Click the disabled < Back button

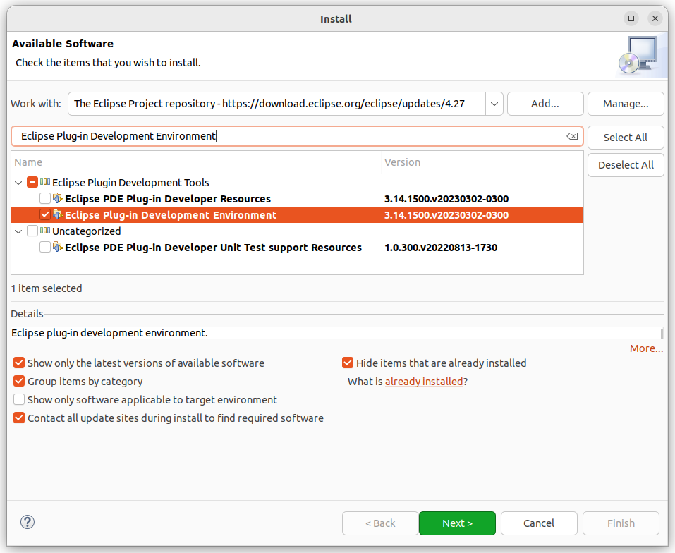[380, 523]
